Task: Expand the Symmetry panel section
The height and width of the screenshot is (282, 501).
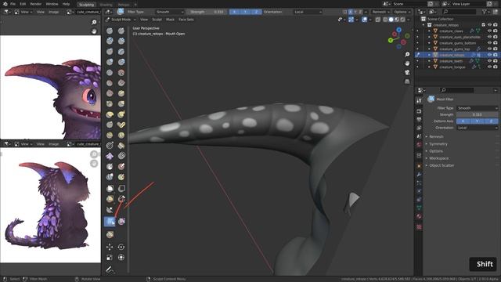Action: coord(438,144)
